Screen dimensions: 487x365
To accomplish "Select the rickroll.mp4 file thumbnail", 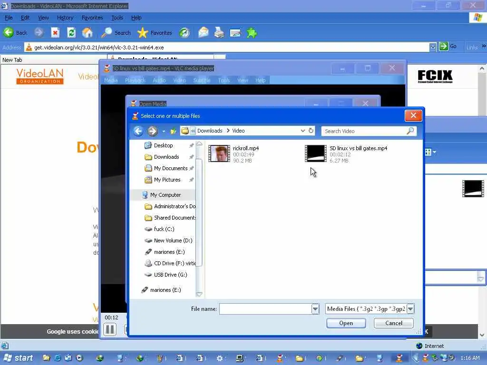I will coord(219,154).
